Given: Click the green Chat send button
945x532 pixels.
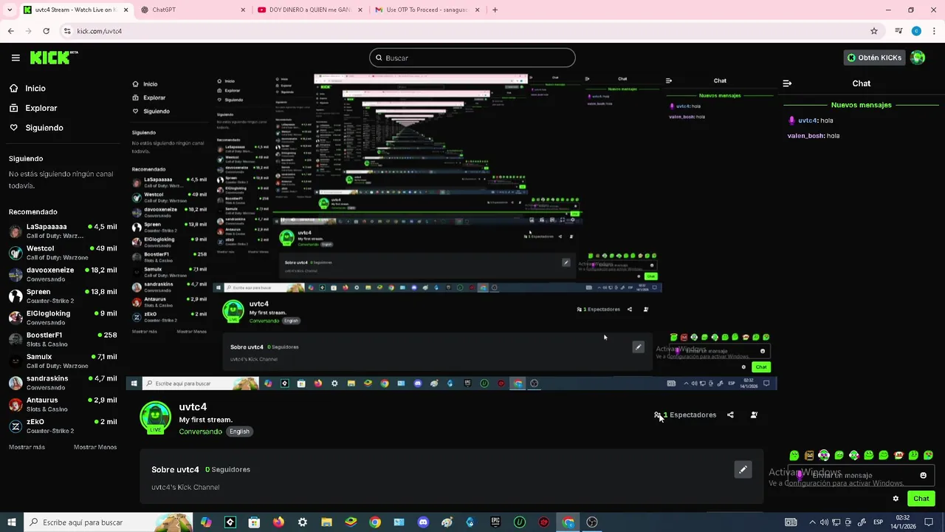Looking at the screenshot, I should click(921, 499).
